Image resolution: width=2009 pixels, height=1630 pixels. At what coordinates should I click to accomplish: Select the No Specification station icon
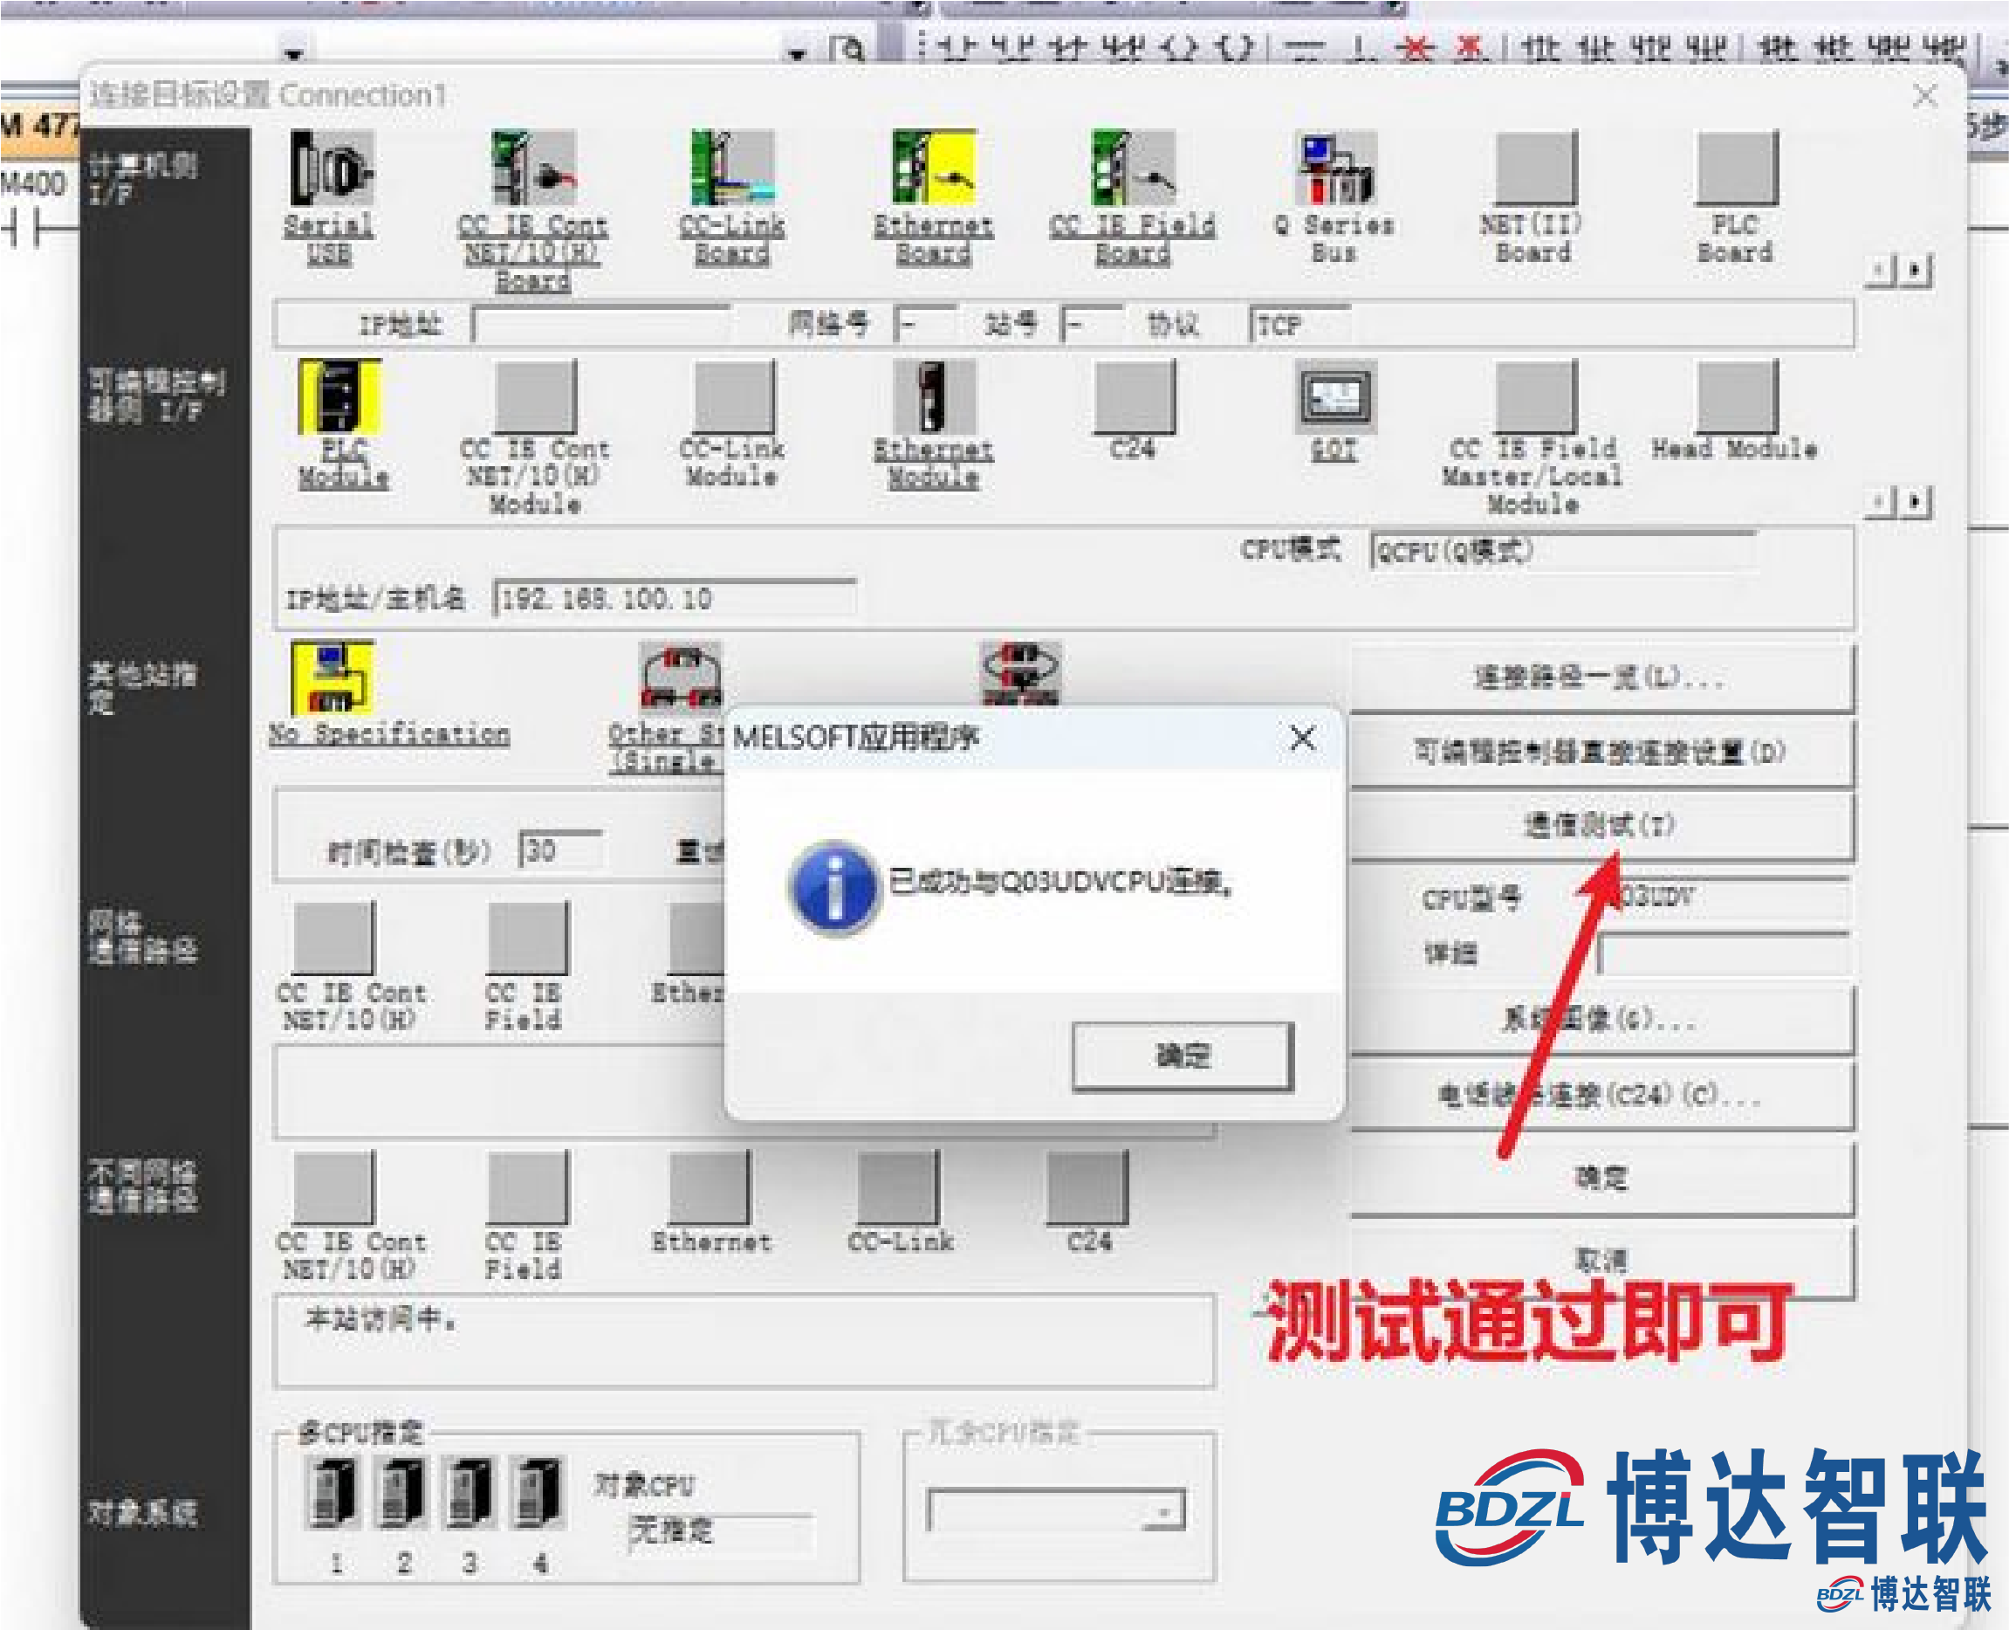pos(333,677)
